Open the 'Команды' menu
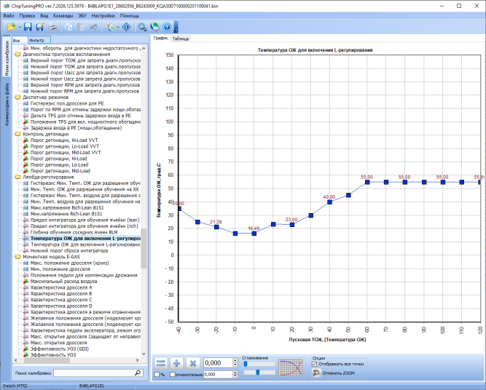This screenshot has width=486, height=390. point(63,15)
